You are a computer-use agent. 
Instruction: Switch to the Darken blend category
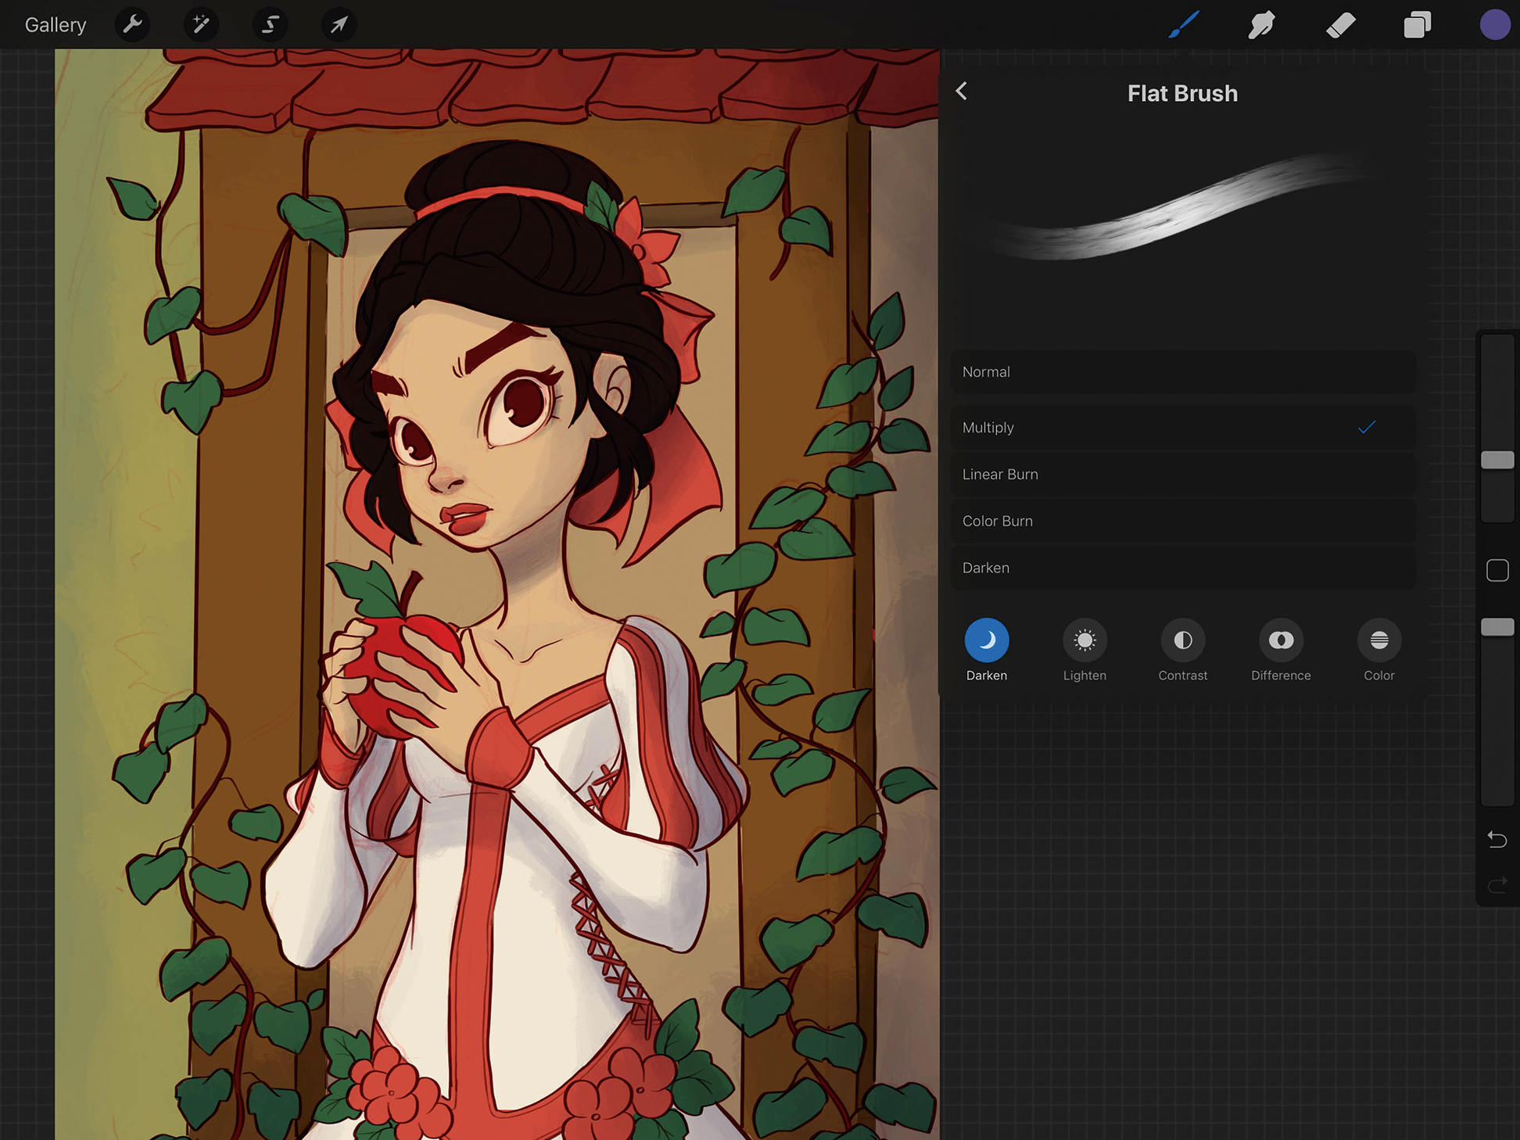click(x=987, y=651)
